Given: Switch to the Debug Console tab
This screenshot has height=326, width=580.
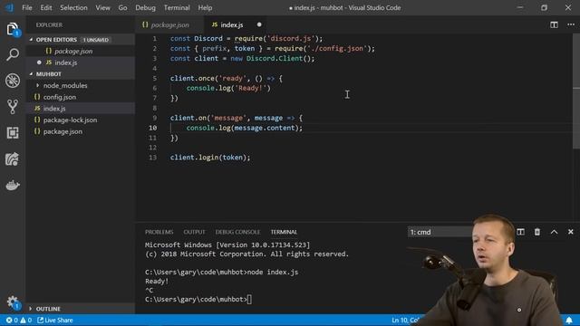Looking at the screenshot, I should click(237, 232).
